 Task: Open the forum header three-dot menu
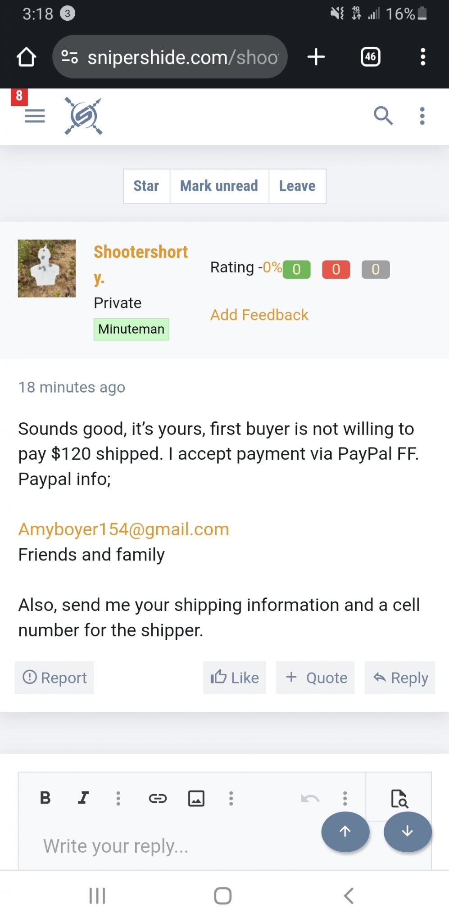pos(422,116)
